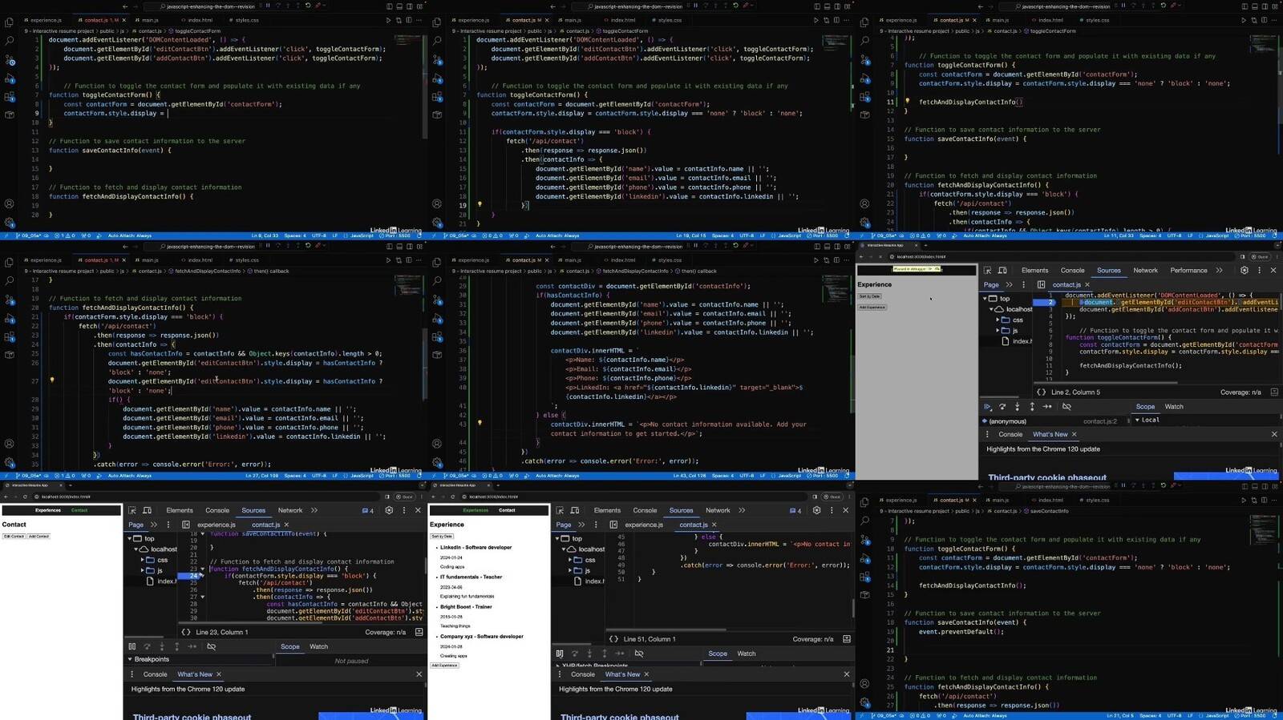Image resolution: width=1283 pixels, height=720 pixels.
Task: Click the element inspector icon in bottom-left DevTools
Action: coord(132,510)
